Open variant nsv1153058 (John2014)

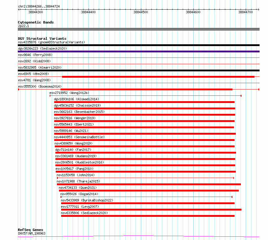click(x=76, y=175)
